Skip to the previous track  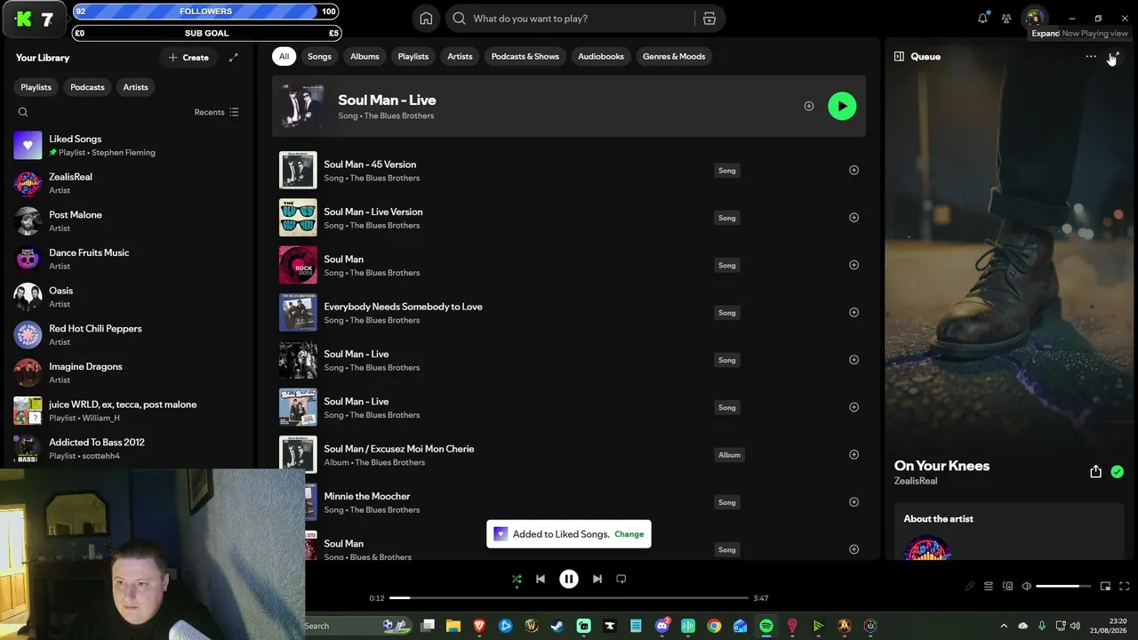click(x=541, y=579)
